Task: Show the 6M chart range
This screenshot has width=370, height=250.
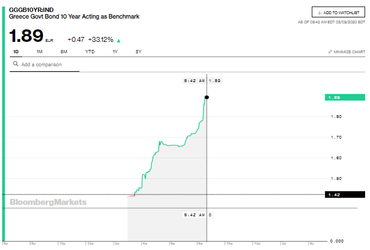Action: 64,52
